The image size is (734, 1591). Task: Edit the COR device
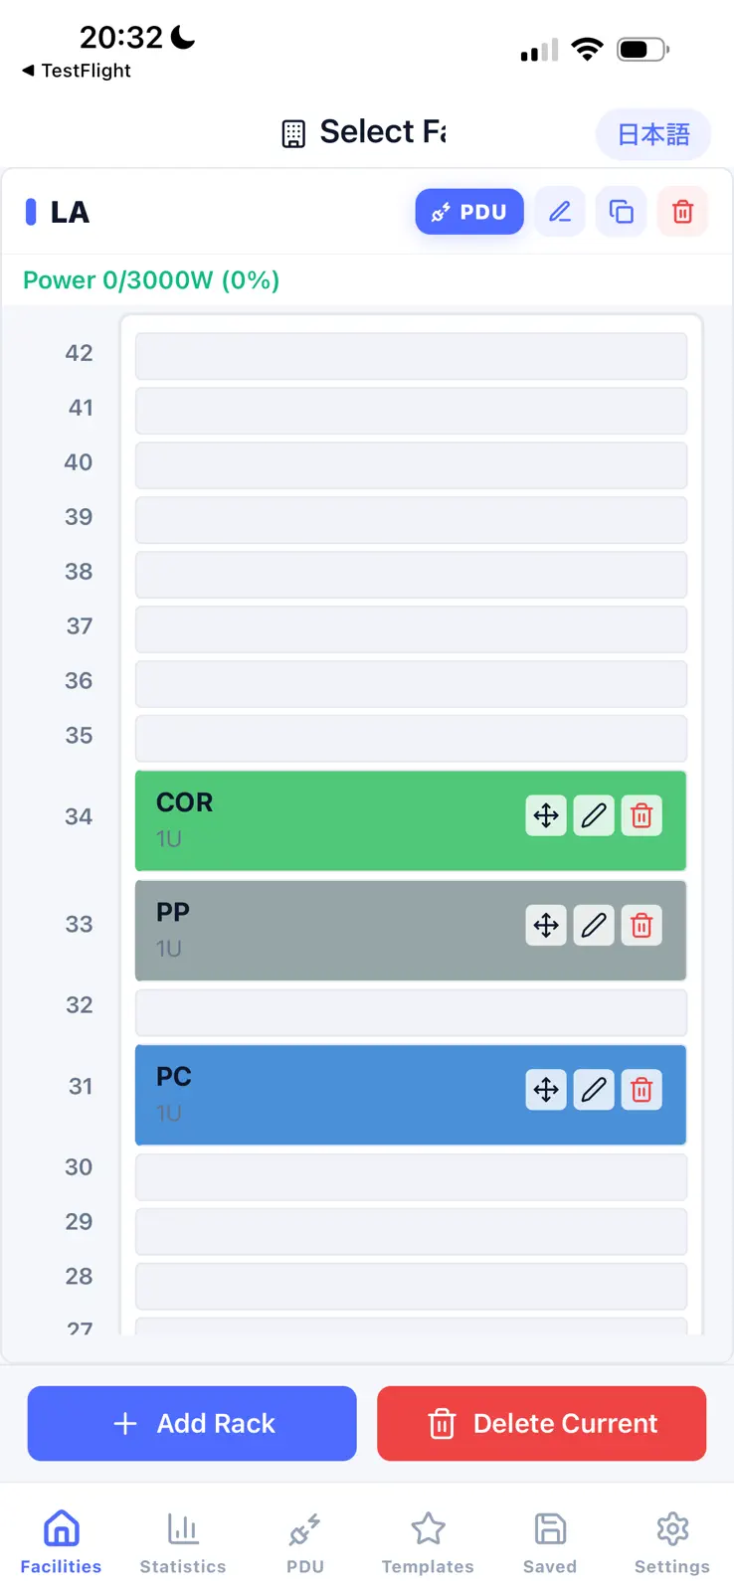click(594, 816)
